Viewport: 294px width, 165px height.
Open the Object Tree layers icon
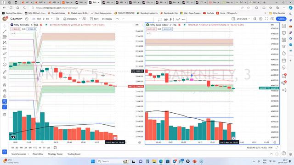point(284,46)
